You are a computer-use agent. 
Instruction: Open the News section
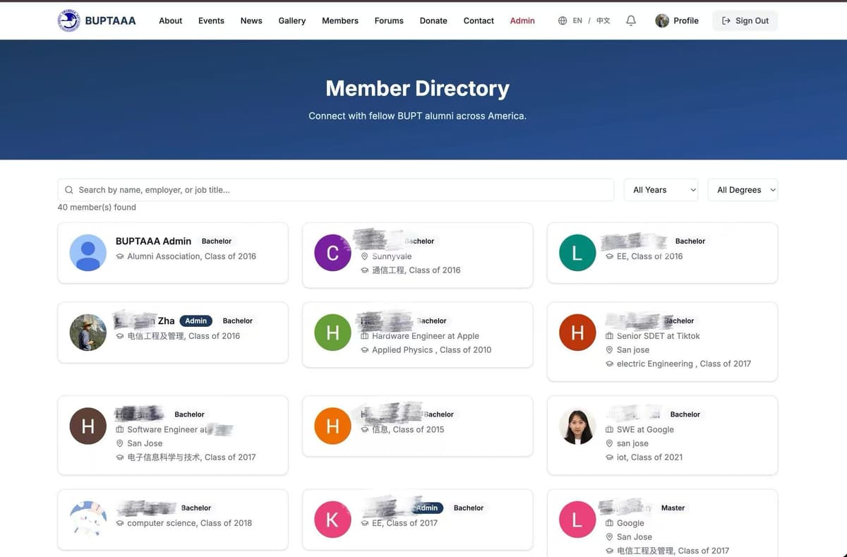pos(251,20)
